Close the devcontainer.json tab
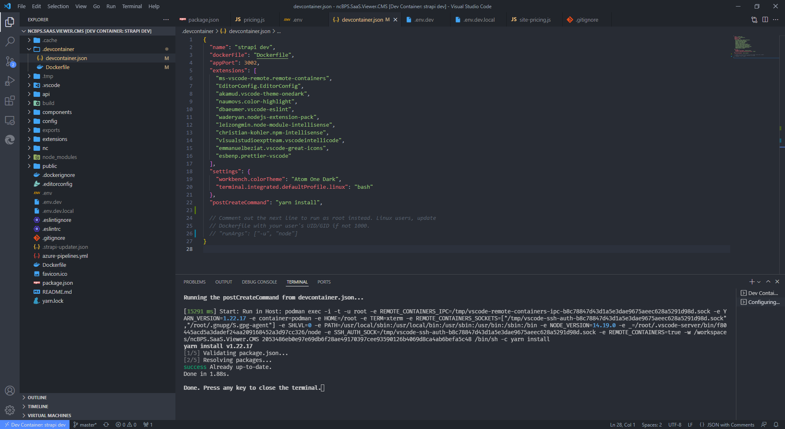 coord(395,20)
